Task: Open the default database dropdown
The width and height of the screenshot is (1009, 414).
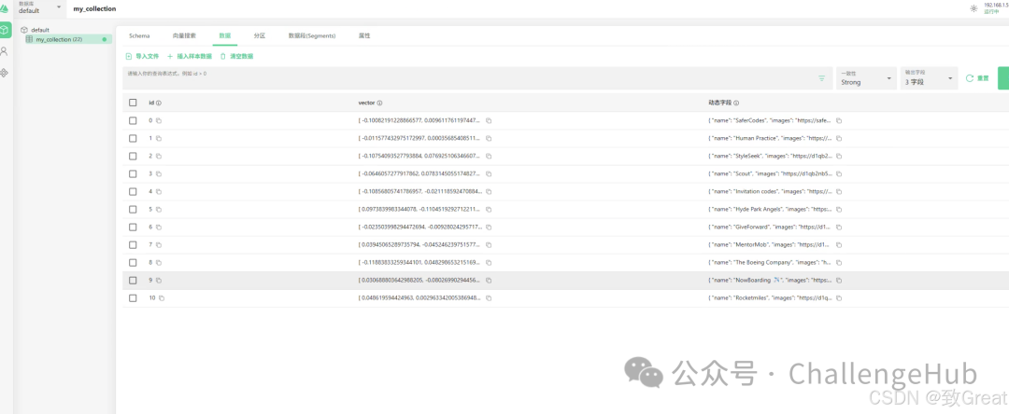Action: click(x=40, y=7)
